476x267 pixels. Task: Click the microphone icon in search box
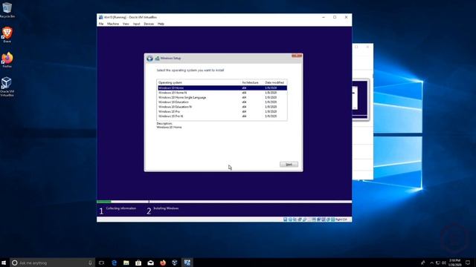tap(90, 263)
